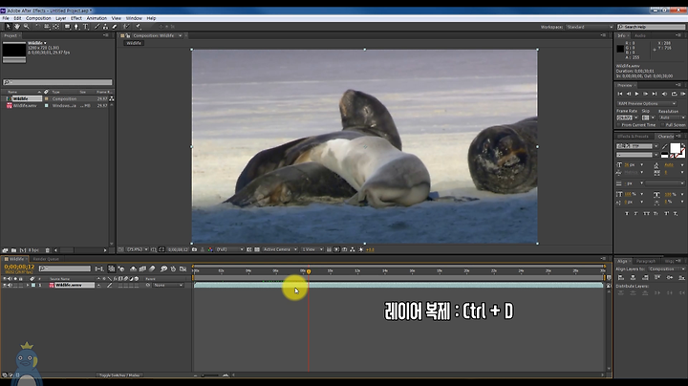Screen dimensions: 688x386
Task: Switch to the Render Queue tab
Action: (46, 259)
